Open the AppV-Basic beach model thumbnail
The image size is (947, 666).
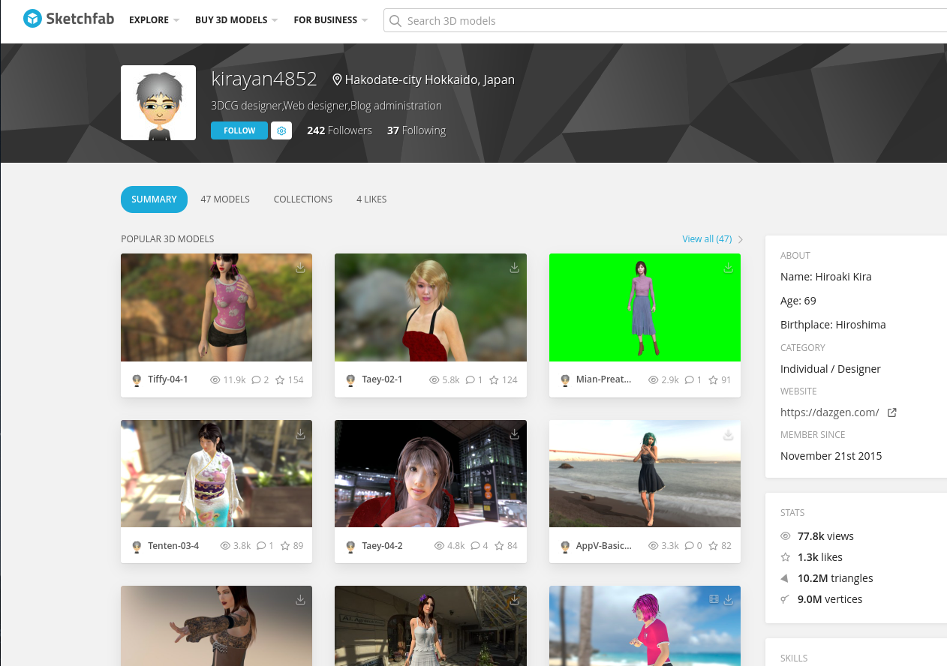tap(645, 473)
